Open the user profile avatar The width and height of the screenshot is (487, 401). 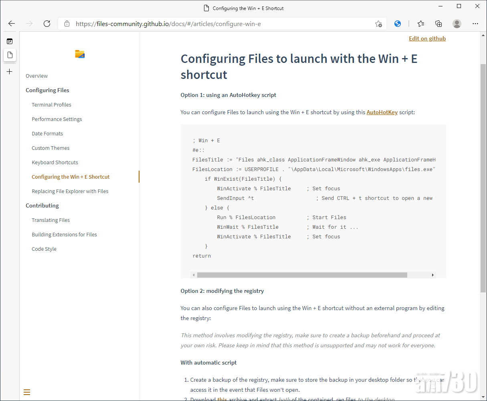457,24
